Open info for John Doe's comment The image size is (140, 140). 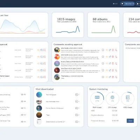coord(103,70)
